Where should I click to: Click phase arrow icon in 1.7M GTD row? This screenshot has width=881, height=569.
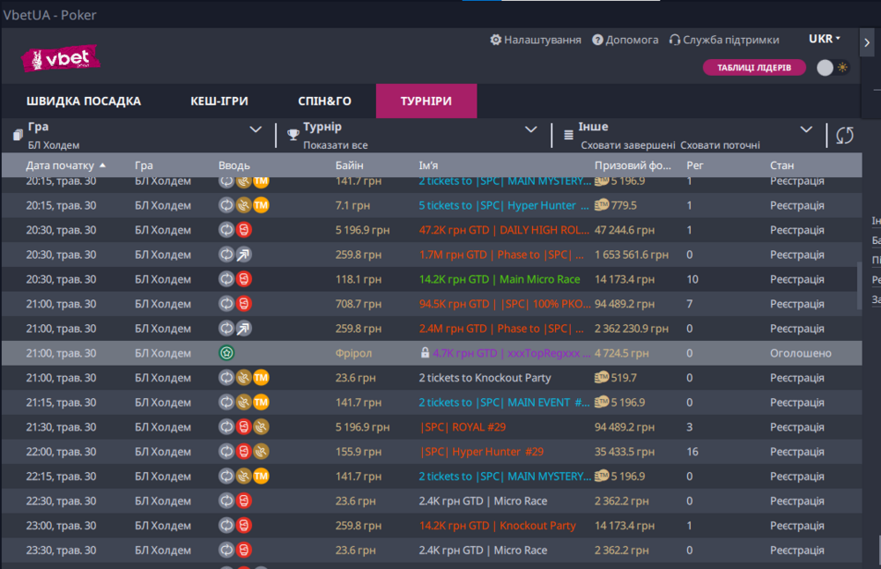click(x=244, y=255)
